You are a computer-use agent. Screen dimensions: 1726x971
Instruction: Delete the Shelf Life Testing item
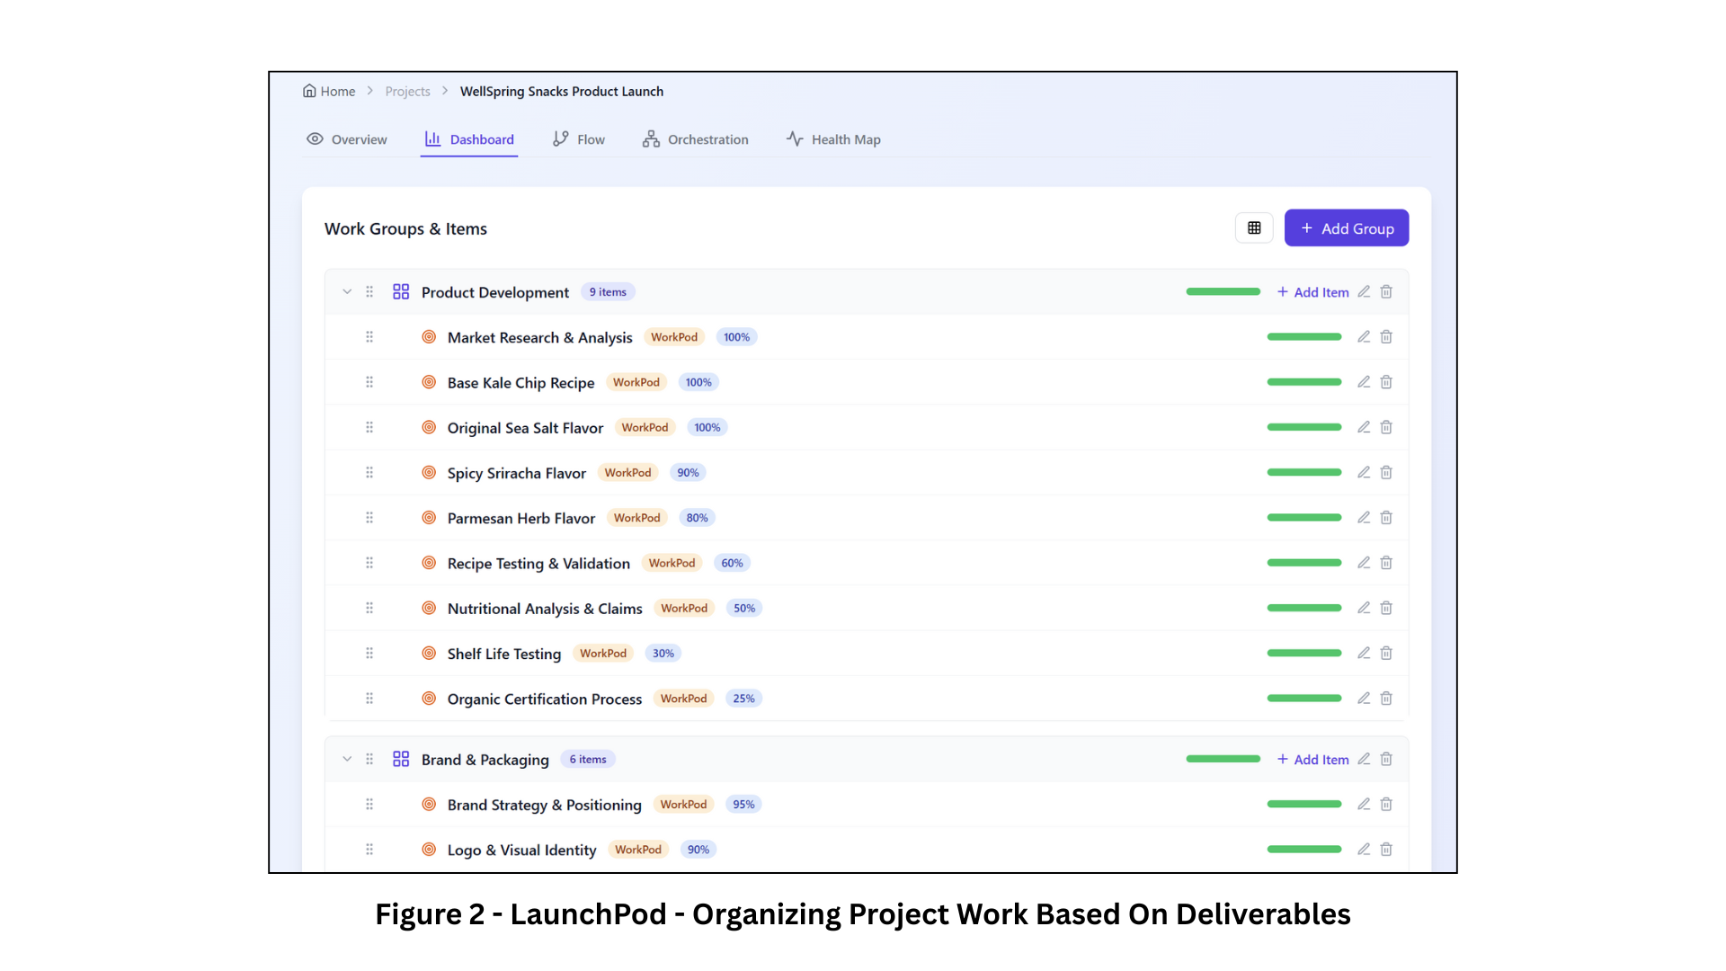click(x=1386, y=654)
